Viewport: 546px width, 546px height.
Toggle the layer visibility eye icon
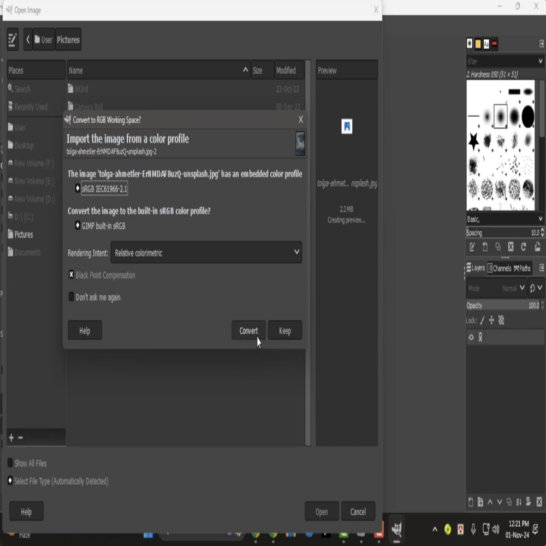click(x=471, y=337)
